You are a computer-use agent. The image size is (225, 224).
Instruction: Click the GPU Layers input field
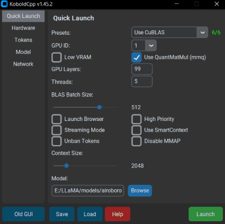click(142, 69)
